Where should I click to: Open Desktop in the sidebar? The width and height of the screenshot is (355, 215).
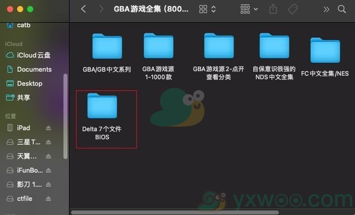click(24, 84)
